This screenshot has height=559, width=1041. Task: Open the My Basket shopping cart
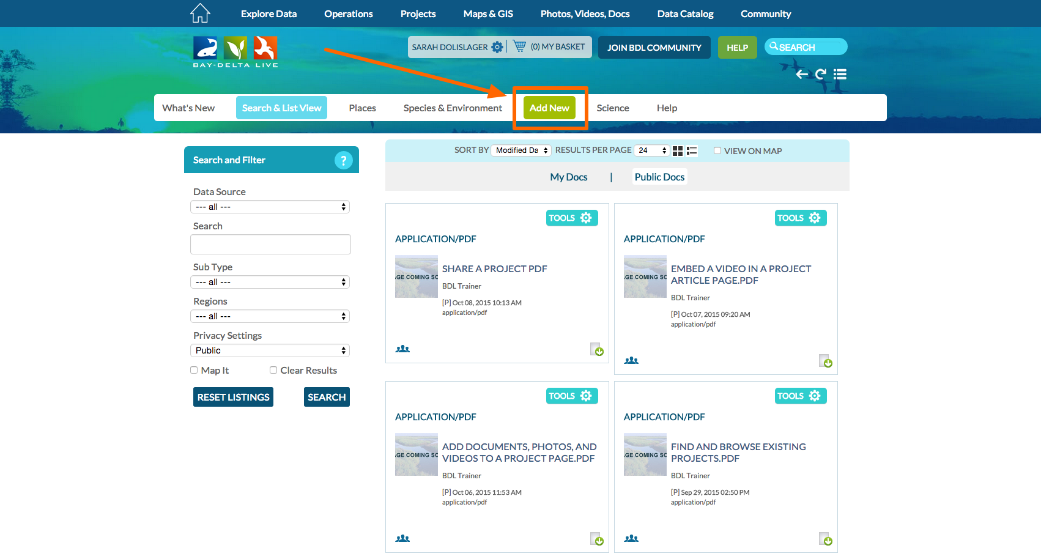click(x=519, y=46)
